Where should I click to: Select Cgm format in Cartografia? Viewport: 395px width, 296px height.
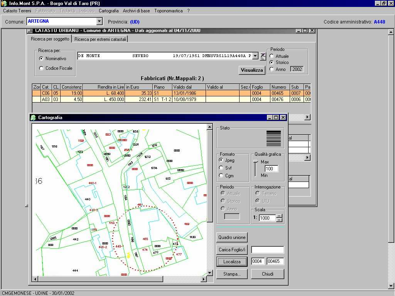tap(221, 175)
